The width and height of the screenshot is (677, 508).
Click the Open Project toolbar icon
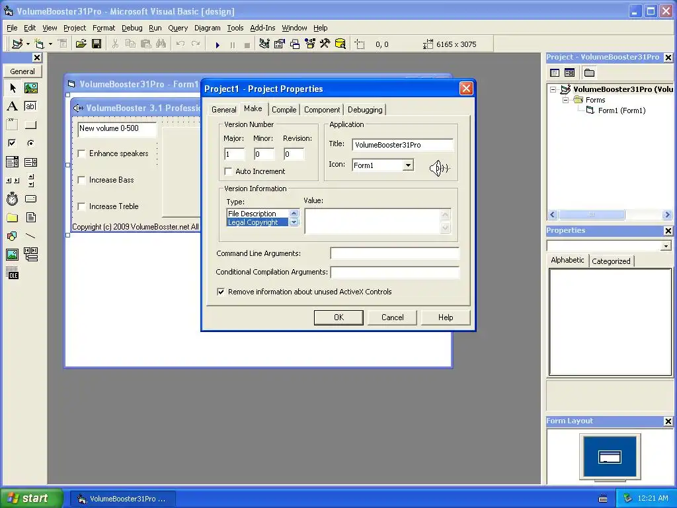pyautogui.click(x=81, y=44)
